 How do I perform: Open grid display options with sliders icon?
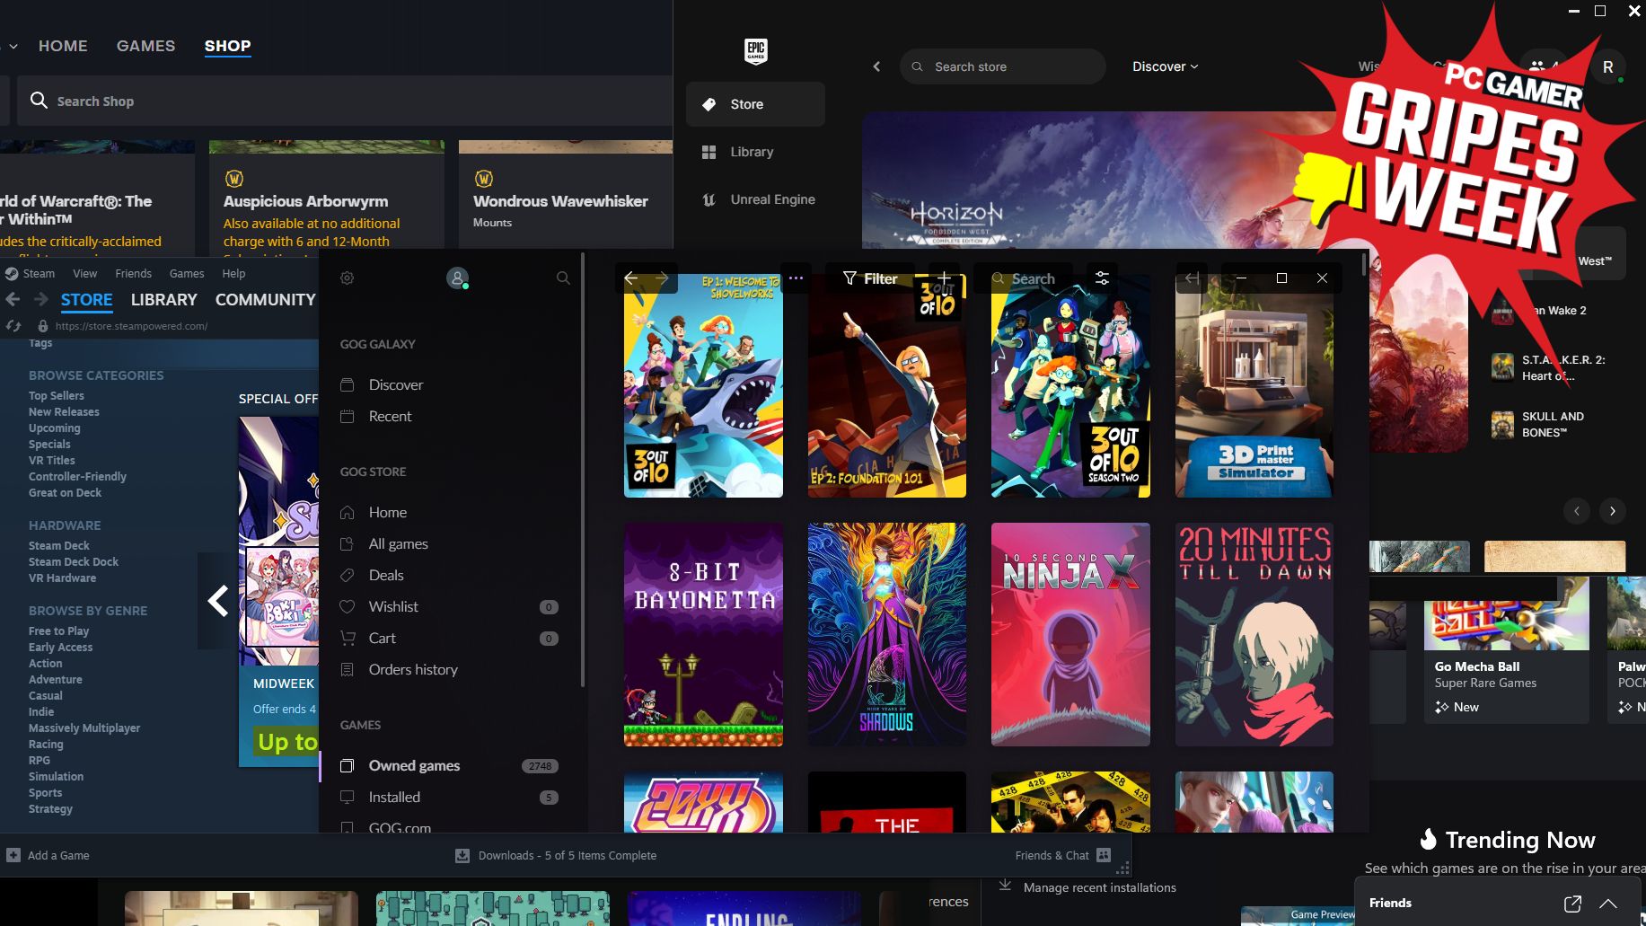point(1102,278)
